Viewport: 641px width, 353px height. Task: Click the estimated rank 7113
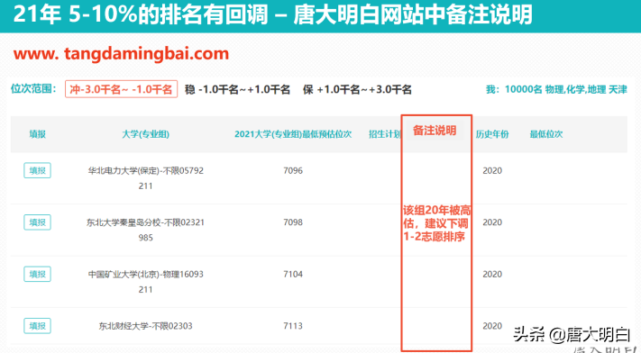point(293,326)
